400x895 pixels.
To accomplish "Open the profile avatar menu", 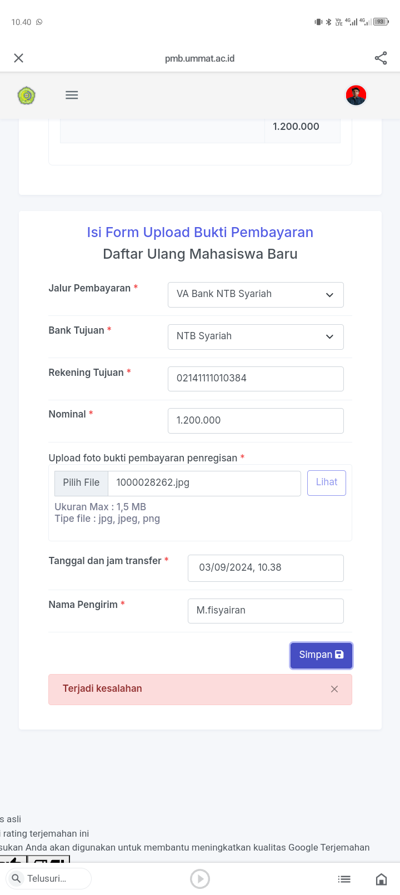I will [356, 95].
